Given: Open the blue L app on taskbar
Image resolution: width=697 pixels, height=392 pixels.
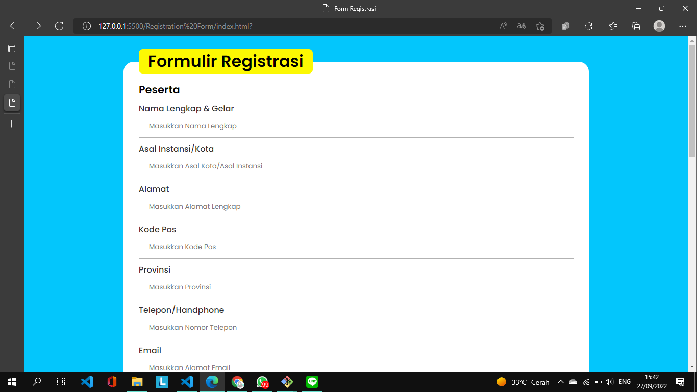Looking at the screenshot, I should (x=162, y=382).
